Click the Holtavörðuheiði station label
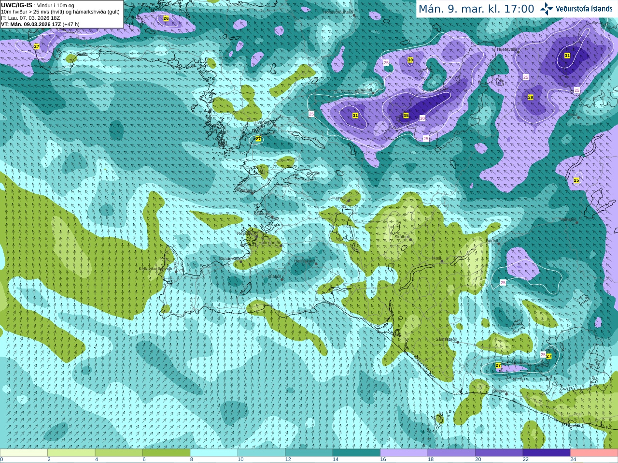 point(338,12)
